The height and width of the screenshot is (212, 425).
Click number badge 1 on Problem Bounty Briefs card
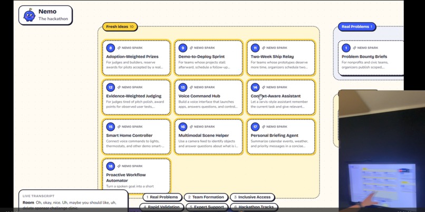pyautogui.click(x=346, y=49)
